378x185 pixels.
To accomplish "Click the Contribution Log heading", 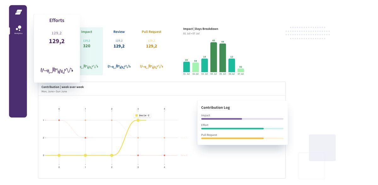I will (215, 107).
